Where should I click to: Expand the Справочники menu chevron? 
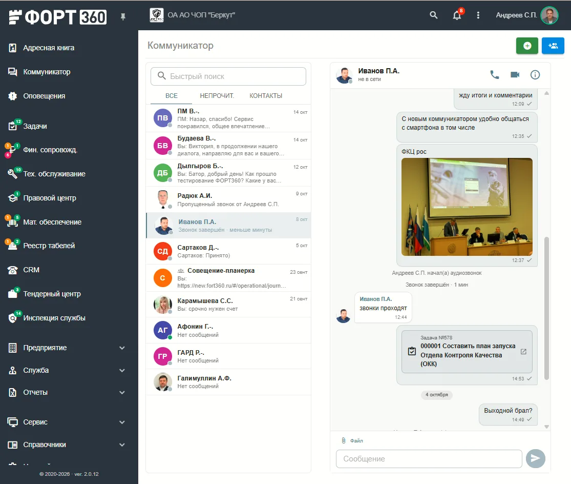click(122, 445)
